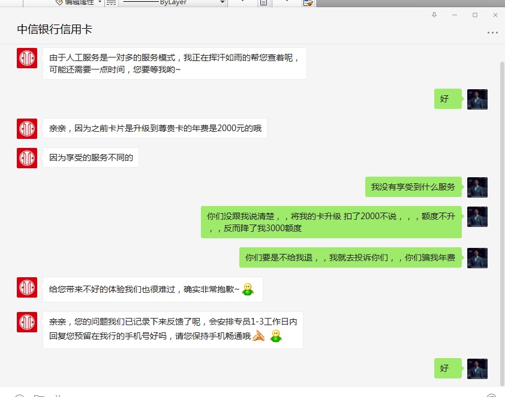Open my avatar beside first 好 reply

[477, 99]
